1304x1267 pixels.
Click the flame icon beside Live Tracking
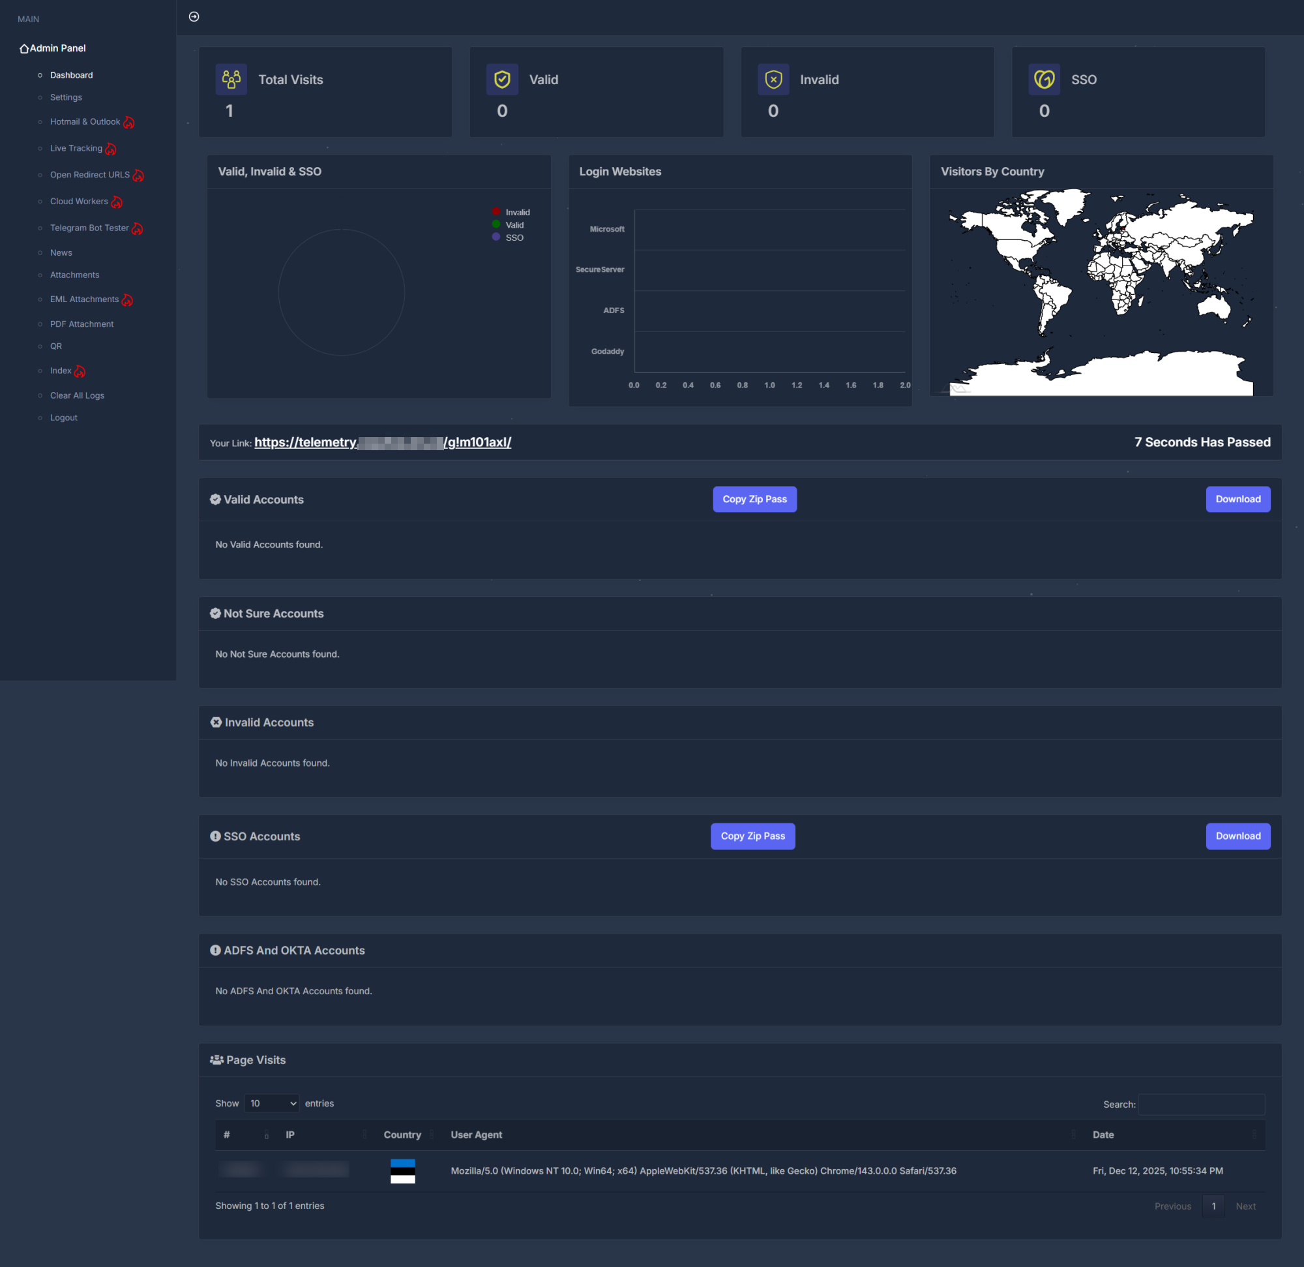(111, 149)
